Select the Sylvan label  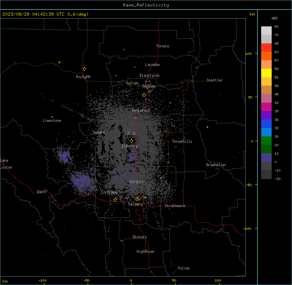click(132, 83)
